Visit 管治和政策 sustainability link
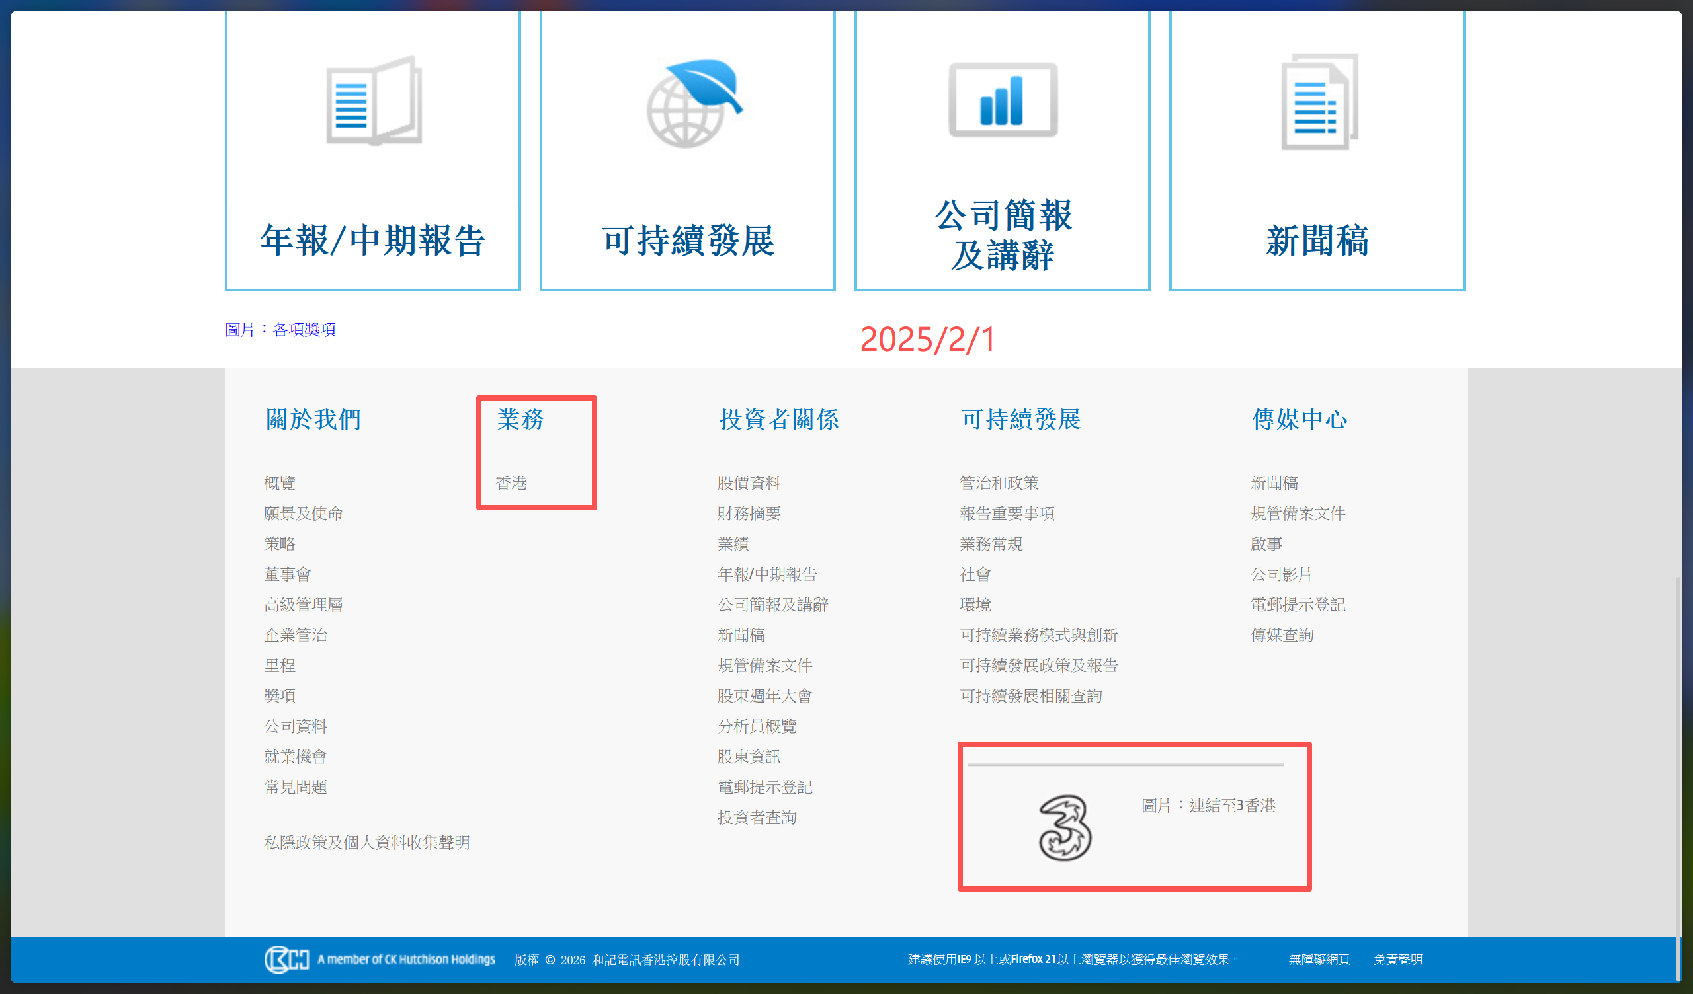 pyautogui.click(x=999, y=483)
